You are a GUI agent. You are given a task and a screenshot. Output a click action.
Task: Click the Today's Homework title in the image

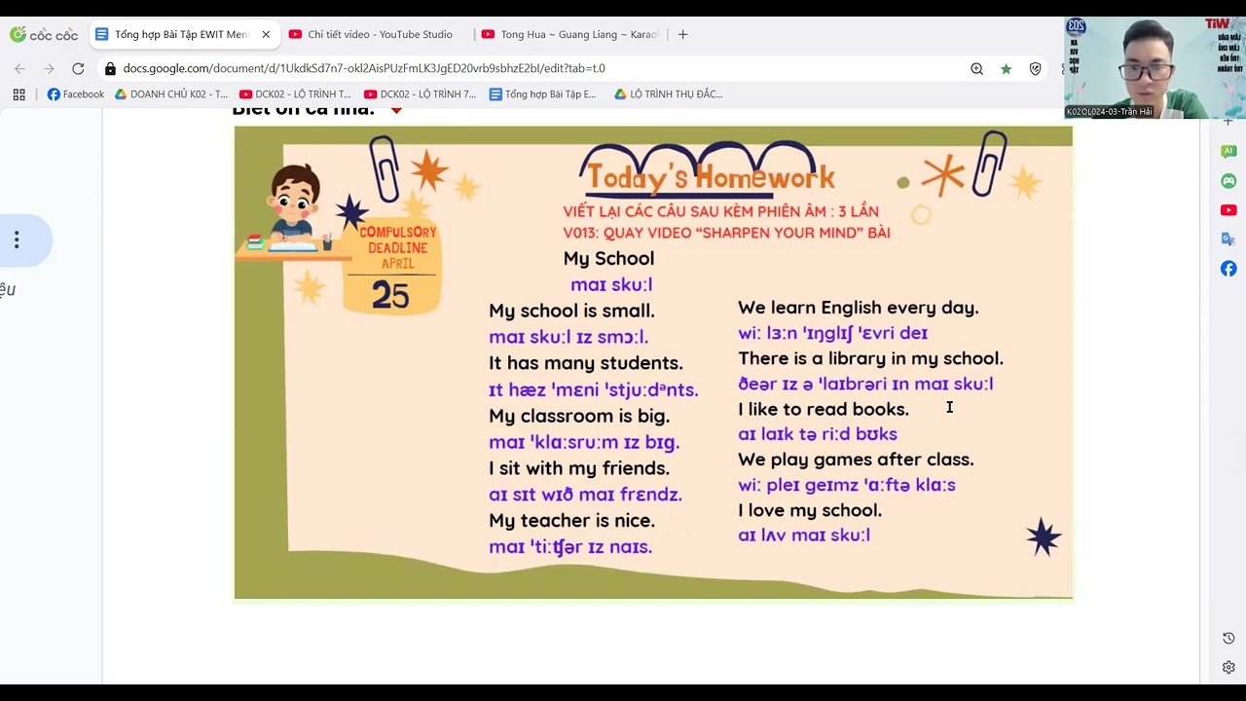(711, 178)
